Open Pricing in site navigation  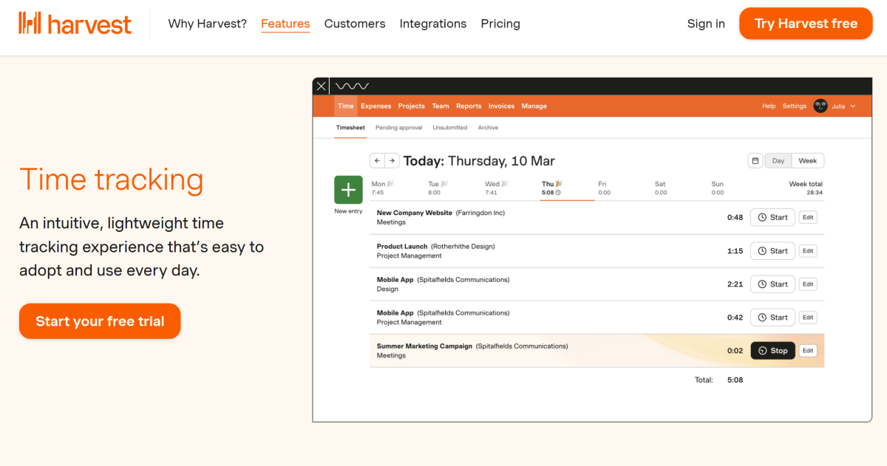pos(500,24)
